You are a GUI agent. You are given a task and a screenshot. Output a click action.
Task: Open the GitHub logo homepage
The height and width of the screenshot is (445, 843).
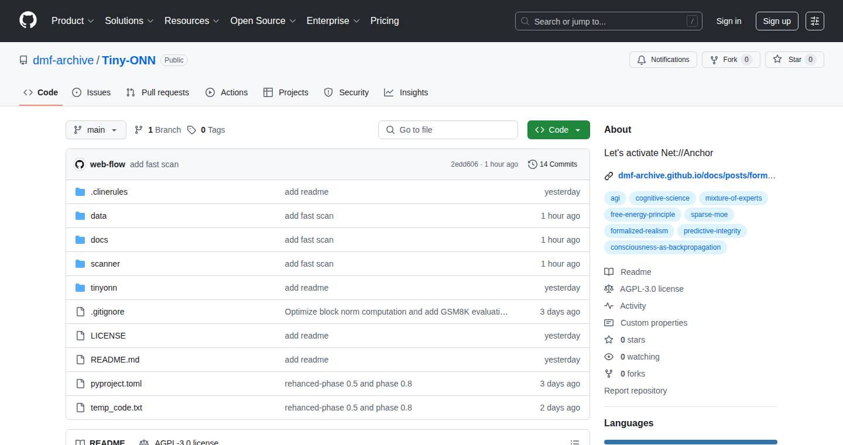point(28,20)
